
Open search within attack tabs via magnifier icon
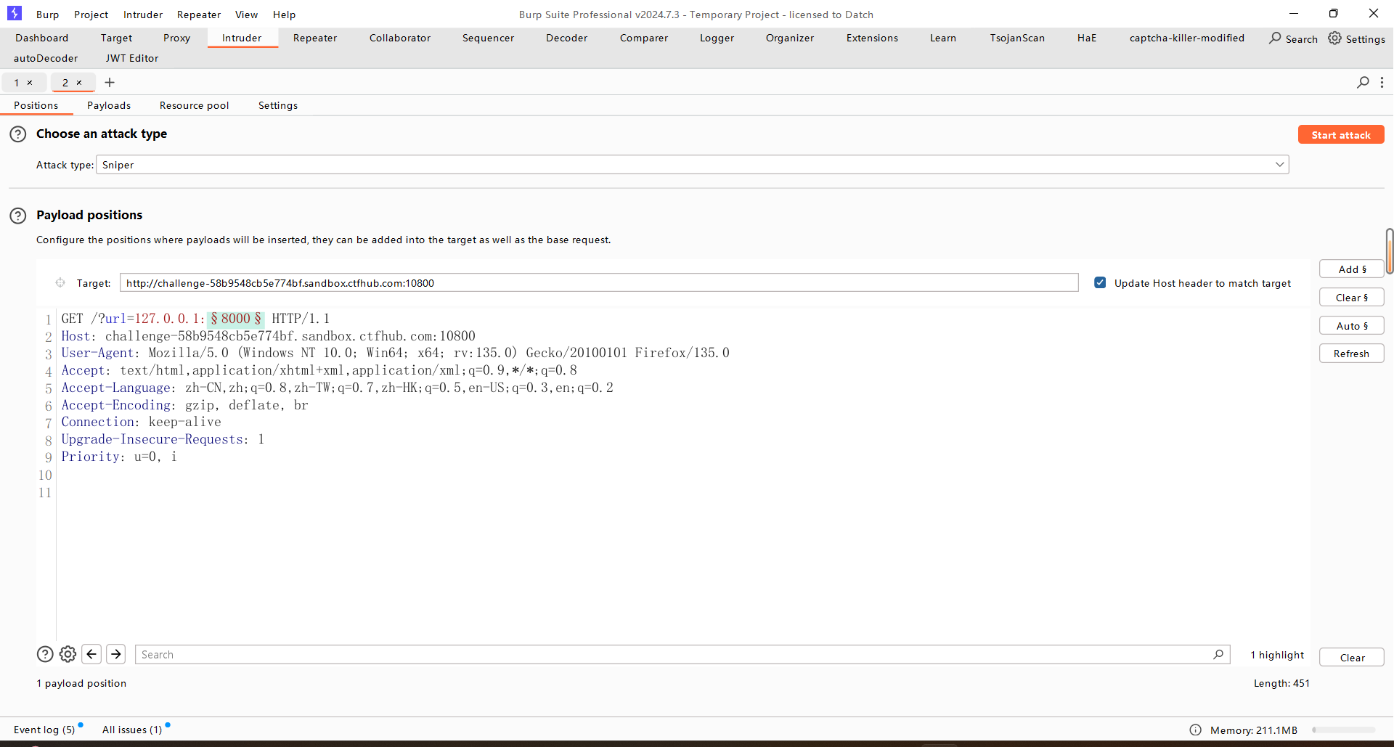click(1364, 83)
